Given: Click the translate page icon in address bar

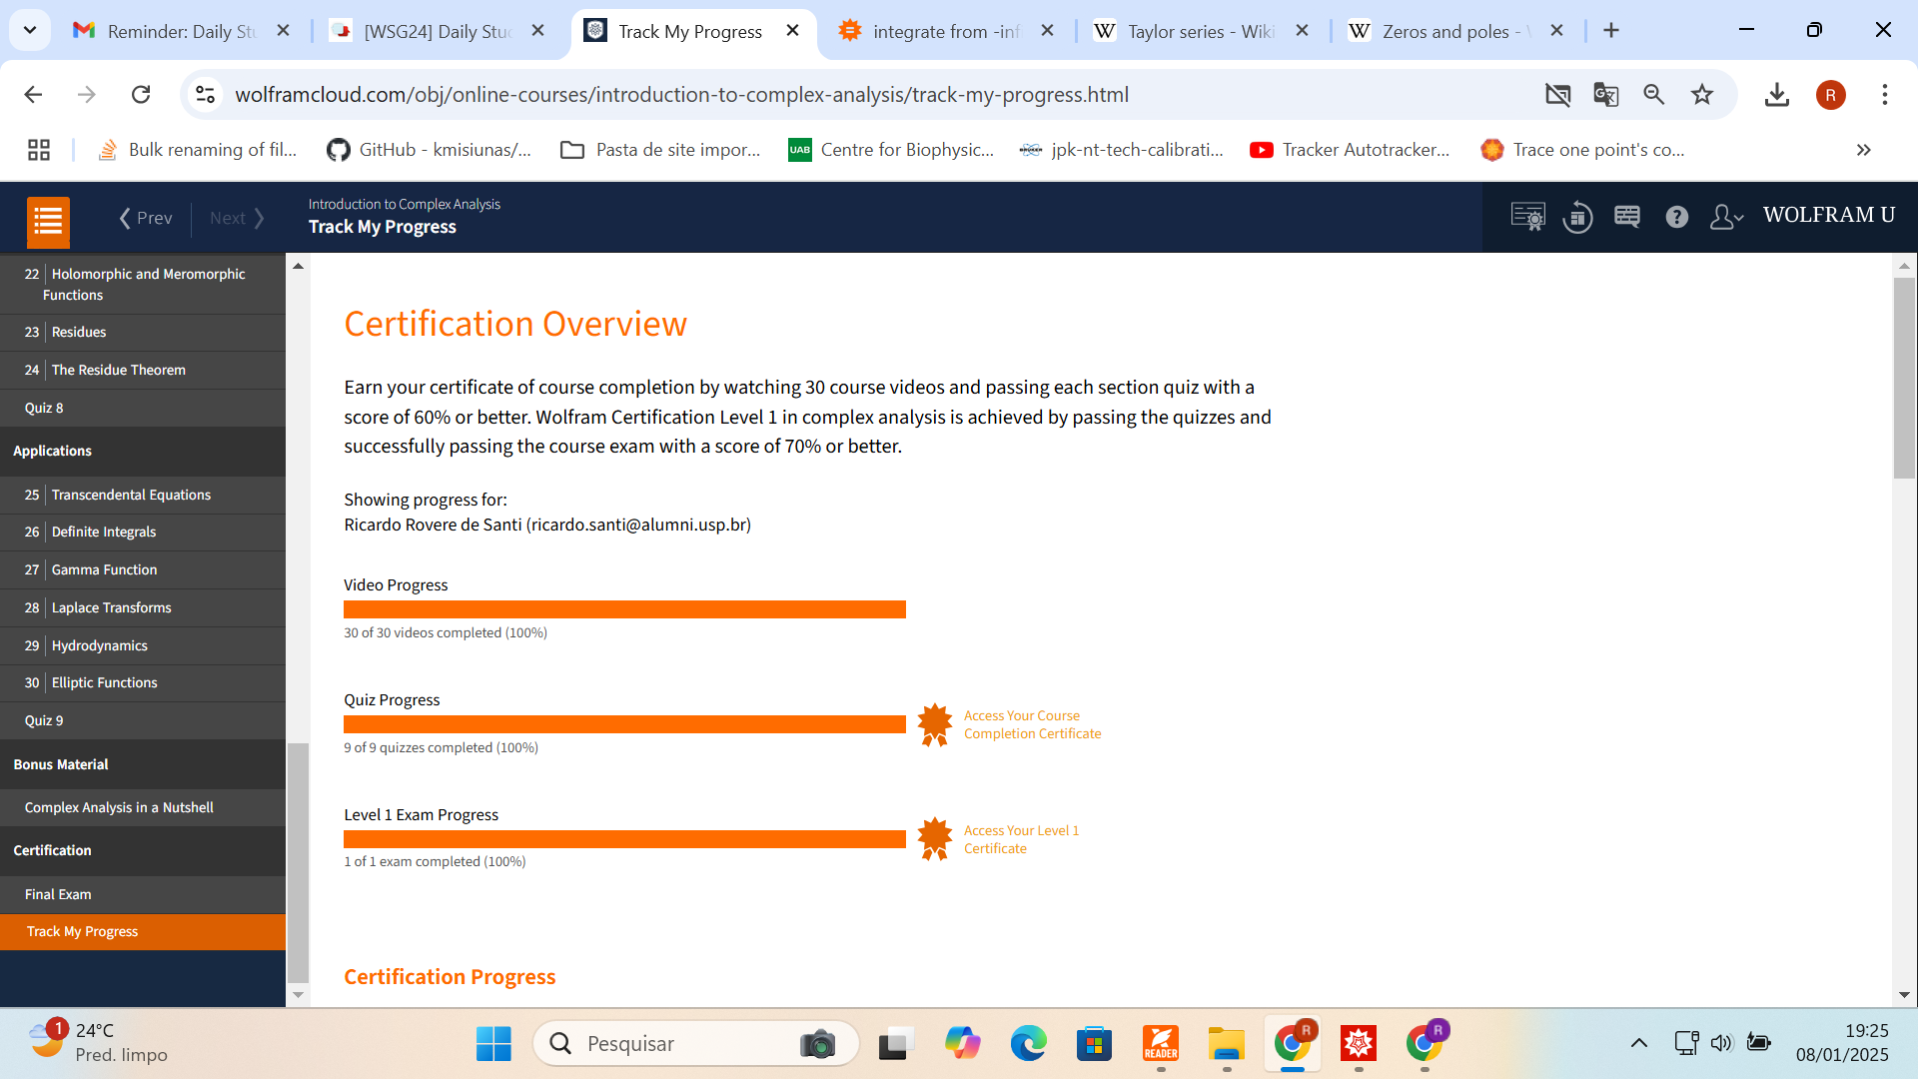Looking at the screenshot, I should (1605, 95).
